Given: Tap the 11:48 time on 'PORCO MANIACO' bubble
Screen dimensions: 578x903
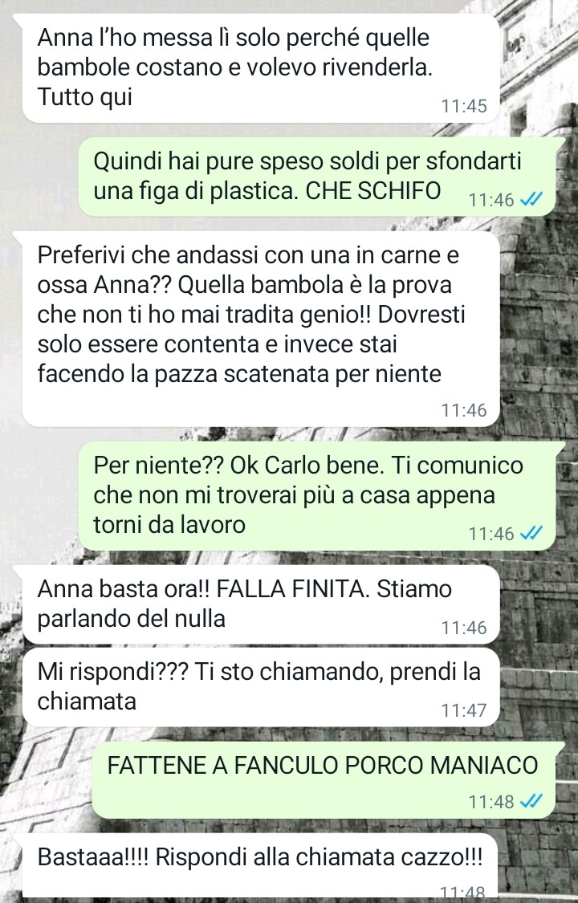Looking at the screenshot, I should (491, 801).
